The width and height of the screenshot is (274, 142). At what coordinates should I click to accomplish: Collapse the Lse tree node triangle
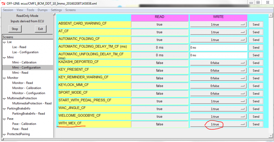pyautogui.click(x=4, y=42)
